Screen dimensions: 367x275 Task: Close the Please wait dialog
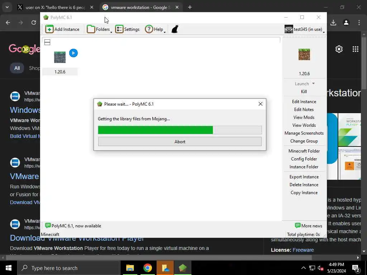(260, 104)
